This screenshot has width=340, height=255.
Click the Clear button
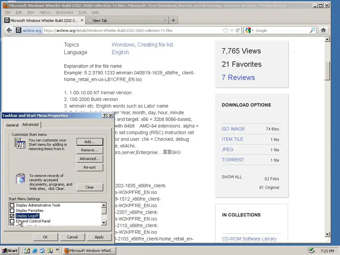[90, 187]
